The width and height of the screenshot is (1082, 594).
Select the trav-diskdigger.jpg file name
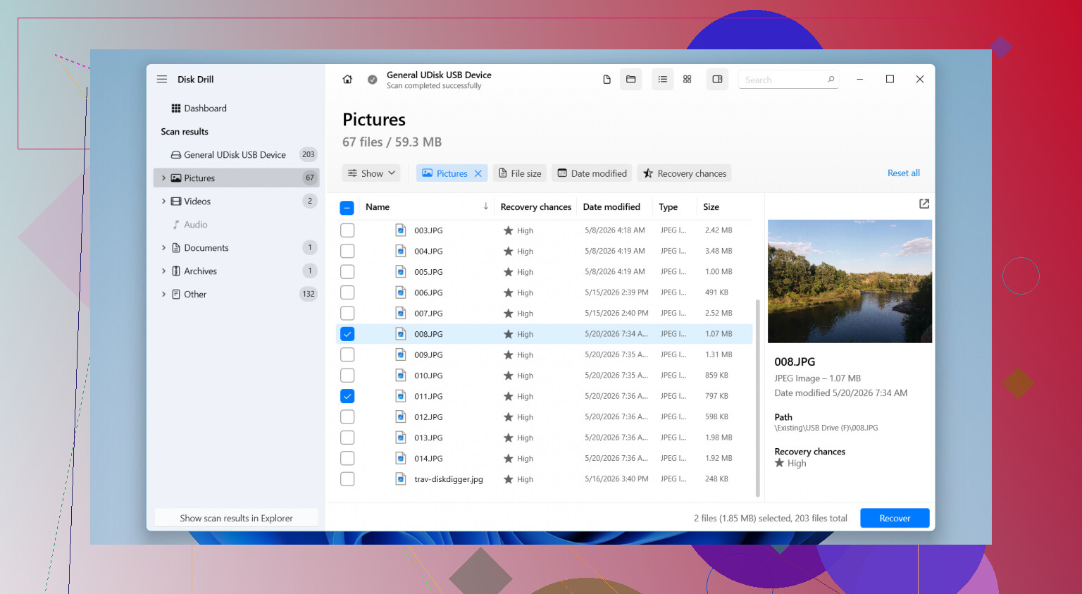[449, 479]
